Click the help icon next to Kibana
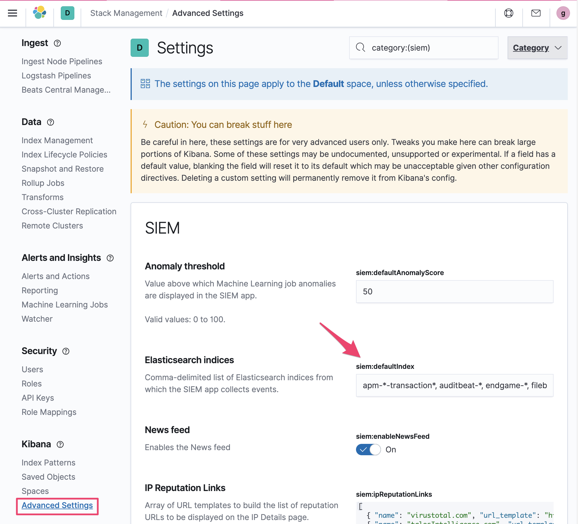Screen dimensions: 578x524 coord(60,444)
